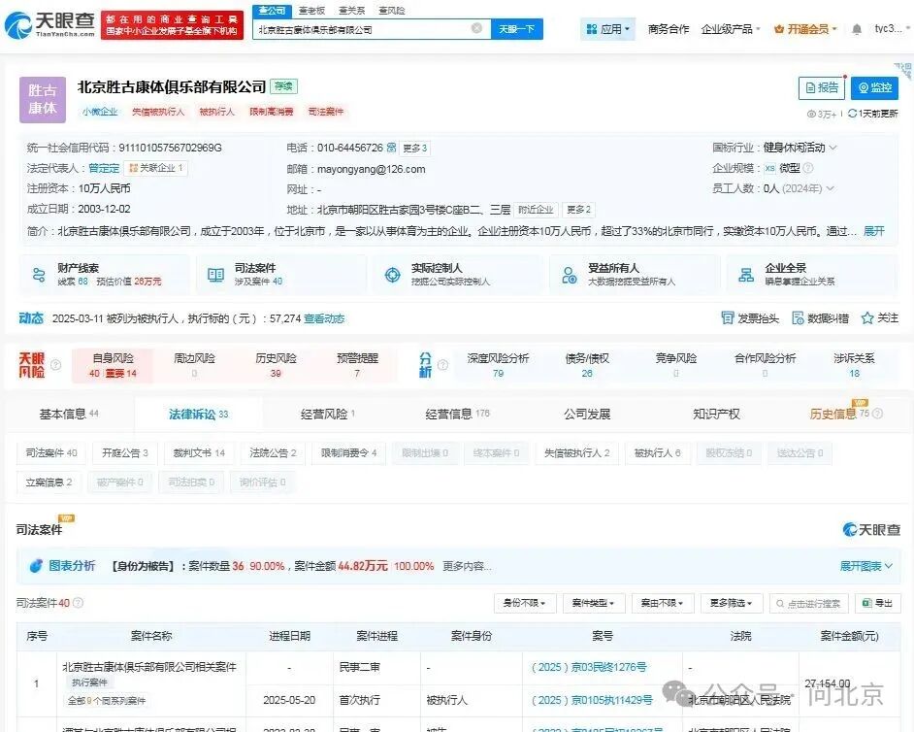Image resolution: width=914 pixels, height=732 pixels.
Task: Click the phone info icon next to 010-64456726
Action: coord(392,148)
